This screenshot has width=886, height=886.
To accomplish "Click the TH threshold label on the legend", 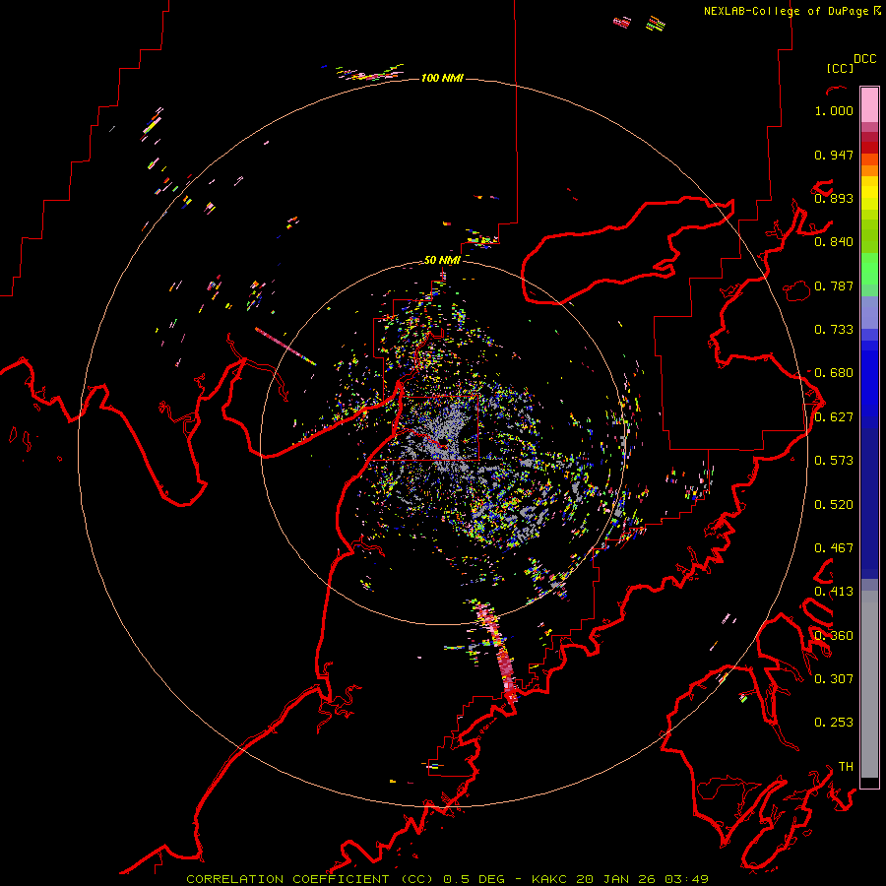I will [846, 767].
